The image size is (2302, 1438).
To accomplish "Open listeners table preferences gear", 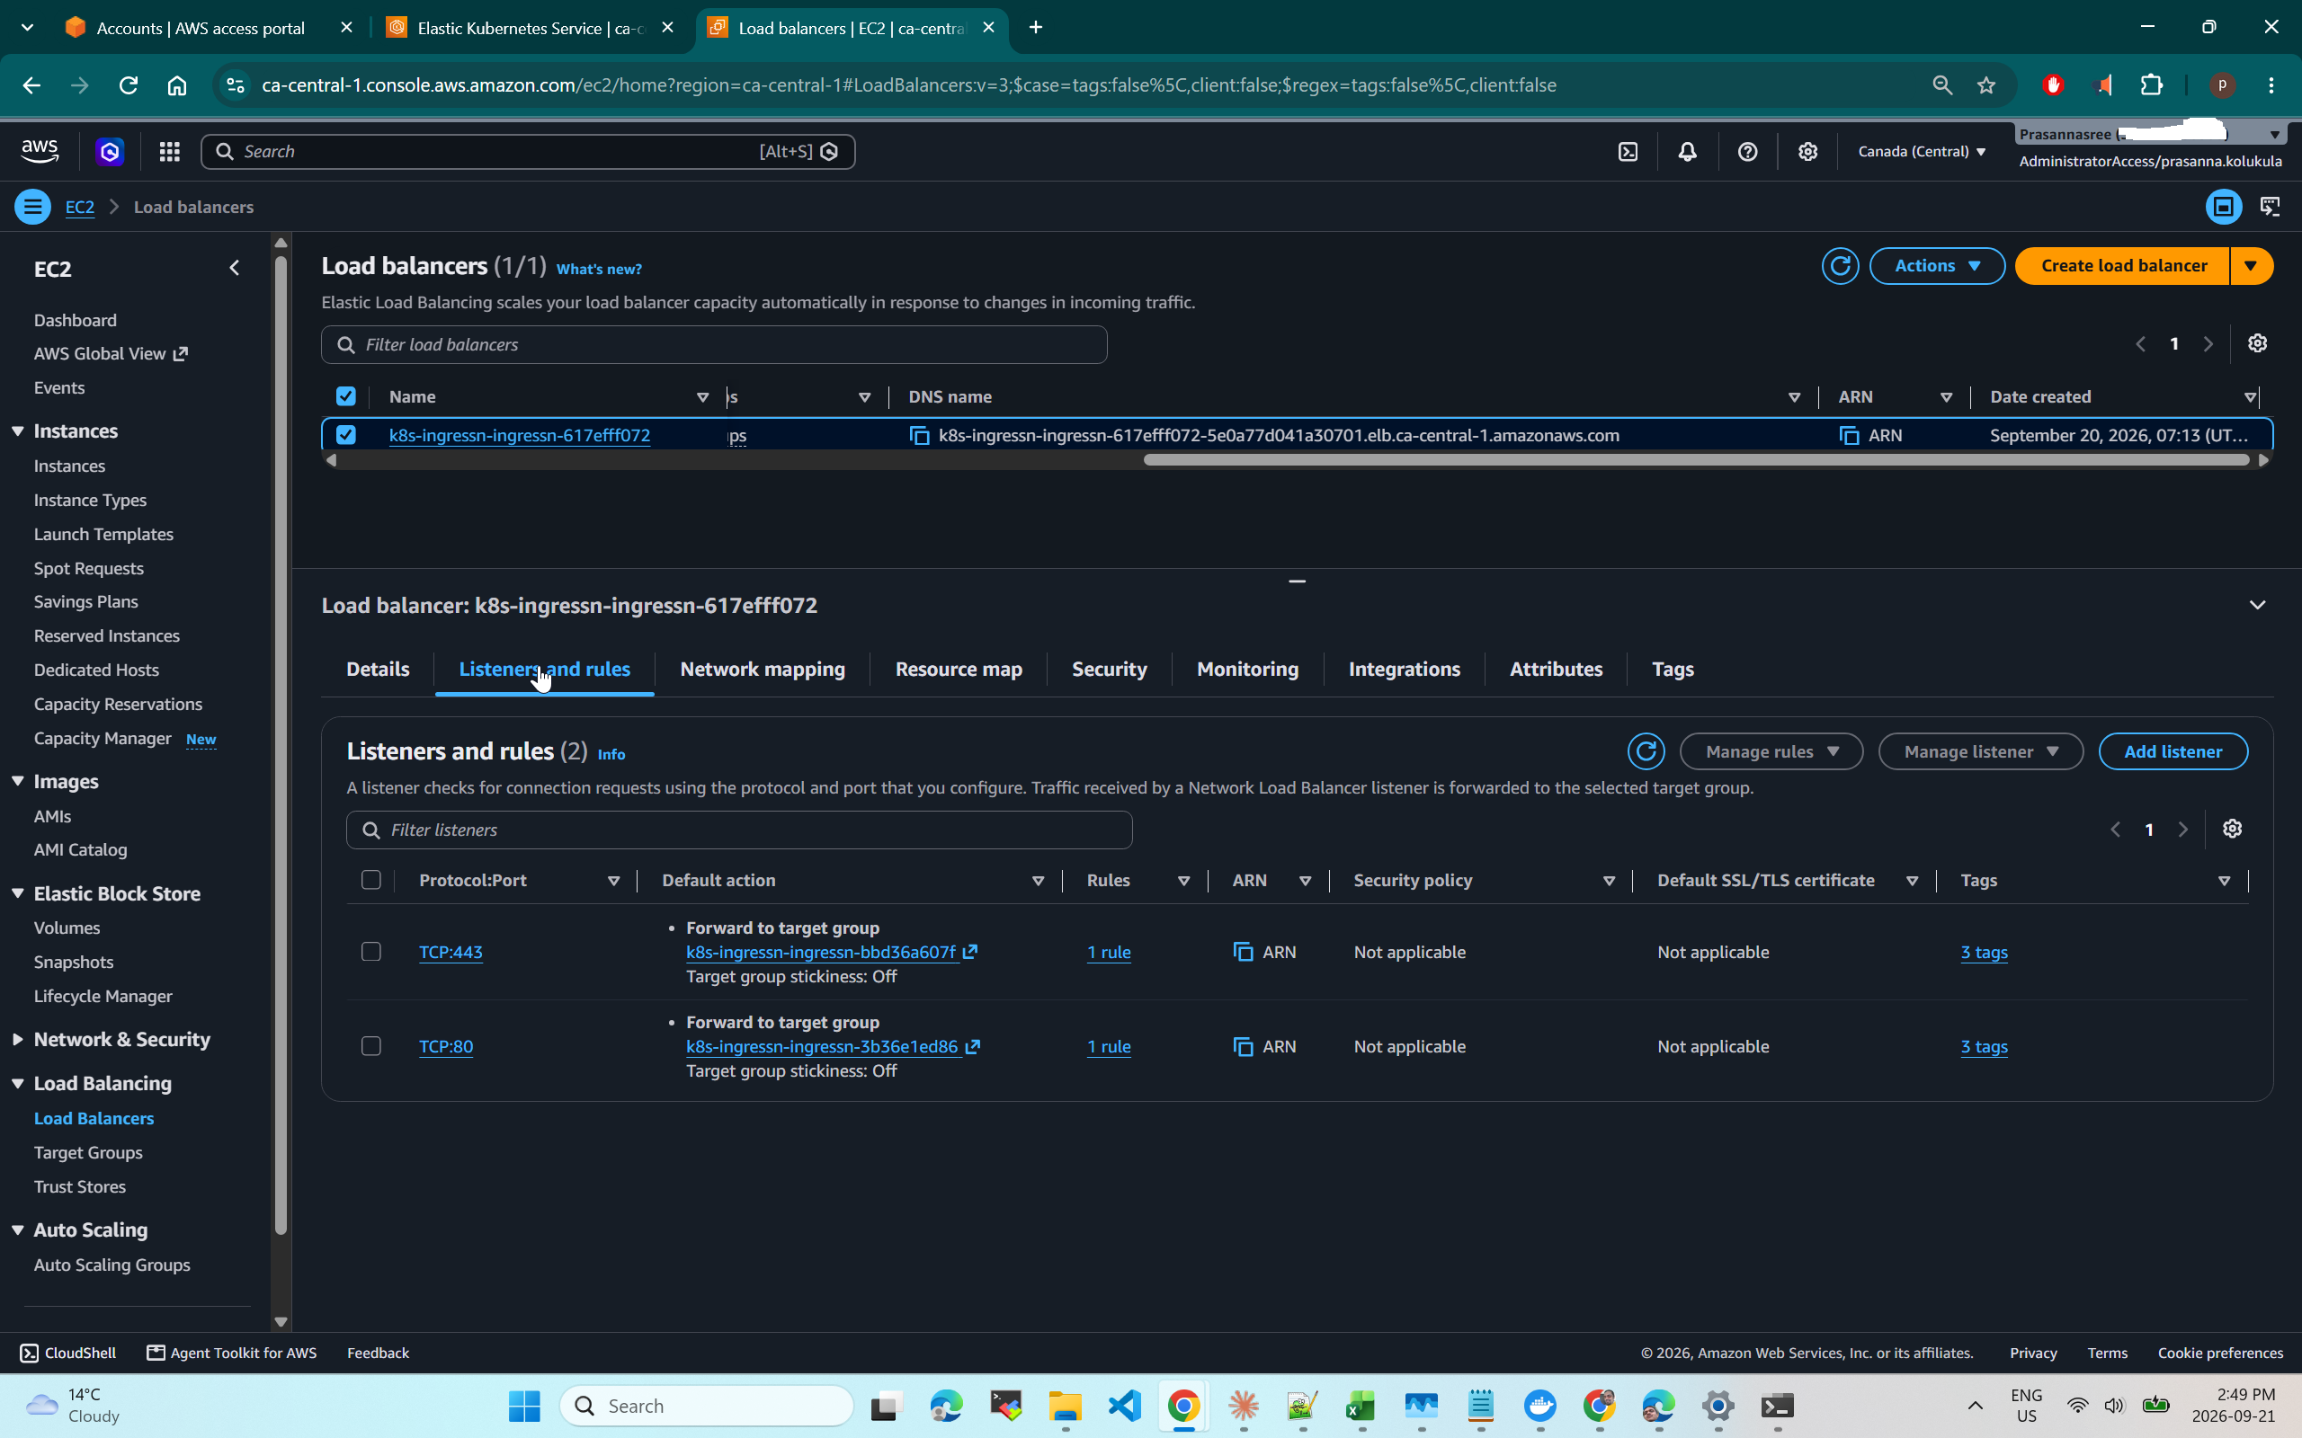I will (x=2232, y=830).
